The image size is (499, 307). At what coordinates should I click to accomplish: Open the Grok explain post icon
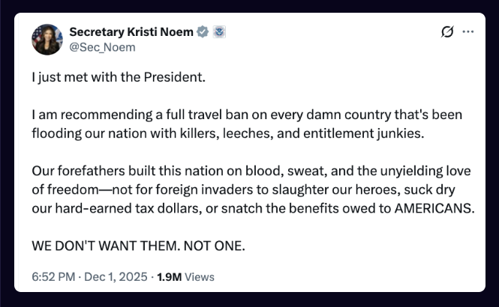pyautogui.click(x=448, y=31)
